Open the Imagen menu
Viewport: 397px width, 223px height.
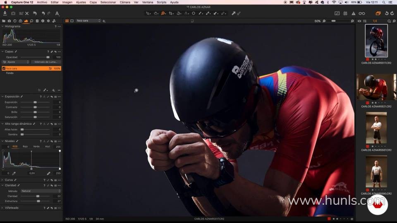(67, 2)
